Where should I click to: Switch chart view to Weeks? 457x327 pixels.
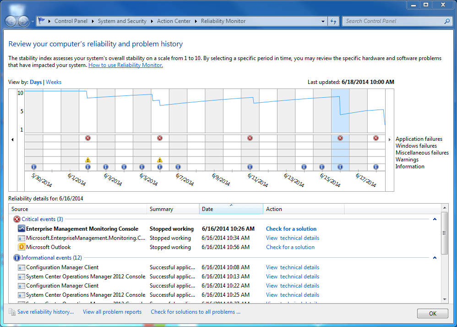(x=54, y=82)
